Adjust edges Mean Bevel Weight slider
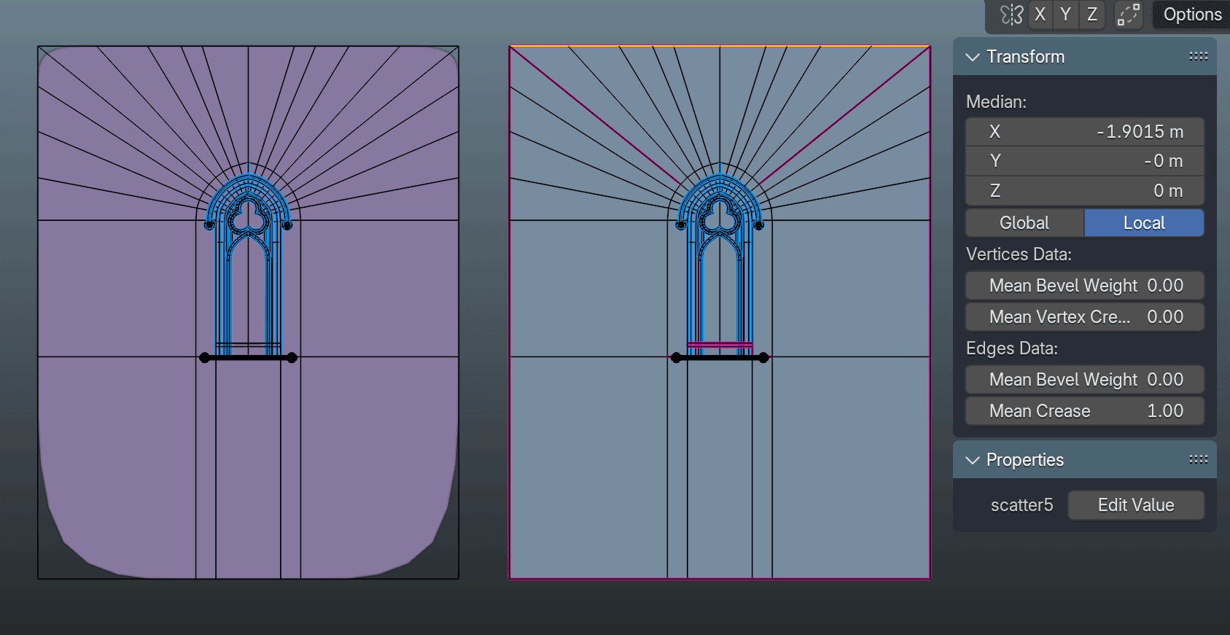Image resolution: width=1230 pixels, height=635 pixels. point(1085,380)
